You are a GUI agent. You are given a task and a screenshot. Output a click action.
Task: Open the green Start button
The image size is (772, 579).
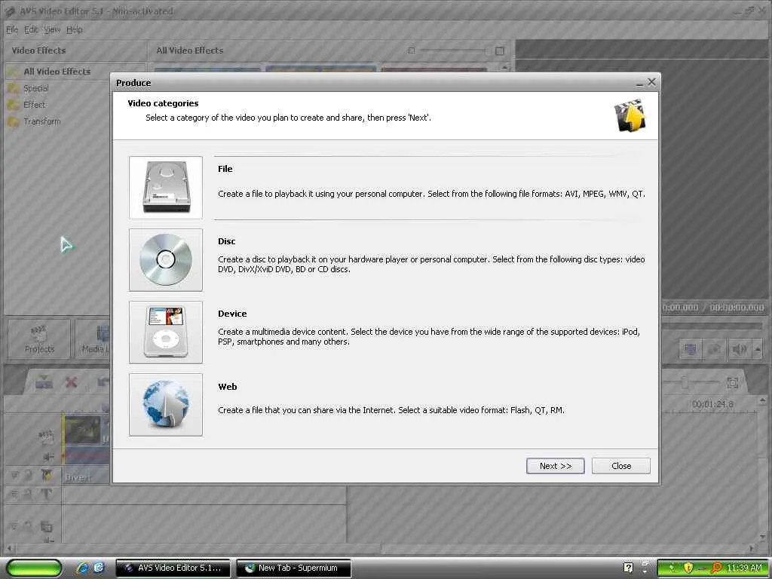pyautogui.click(x=33, y=568)
